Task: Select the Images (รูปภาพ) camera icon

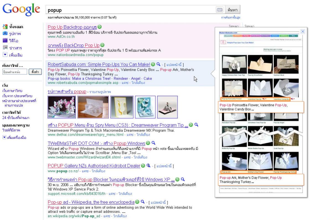Action: [5, 33]
